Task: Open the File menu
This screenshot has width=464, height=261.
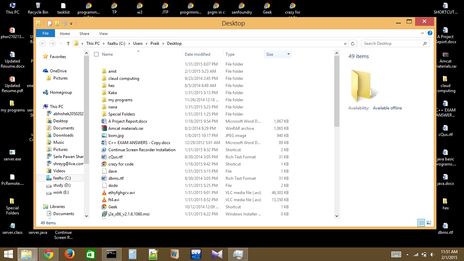Action: [x=45, y=34]
